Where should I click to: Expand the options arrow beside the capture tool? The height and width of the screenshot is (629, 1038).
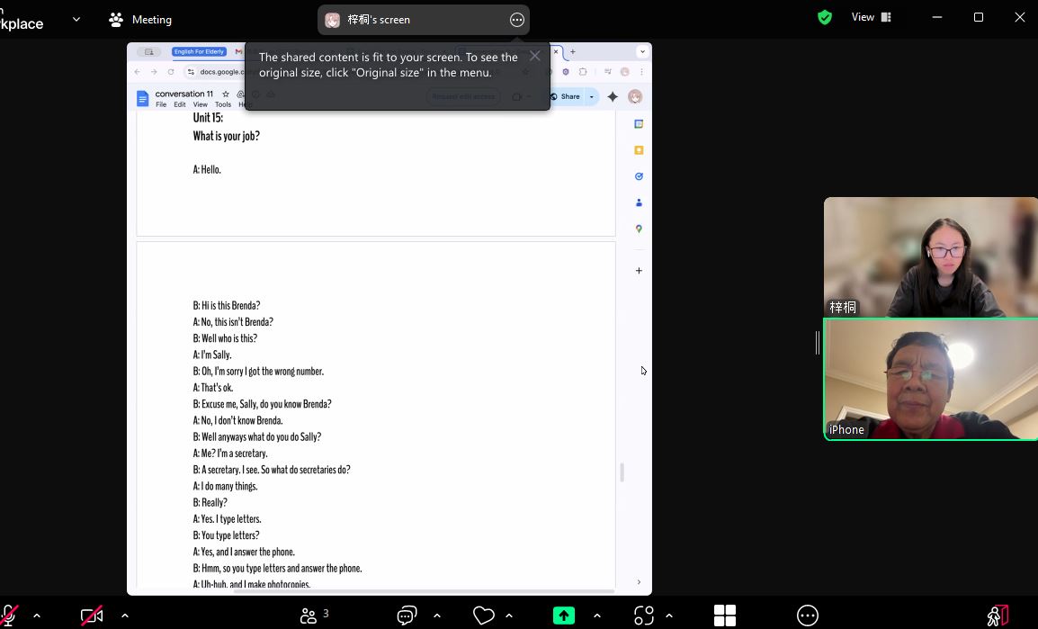click(669, 616)
